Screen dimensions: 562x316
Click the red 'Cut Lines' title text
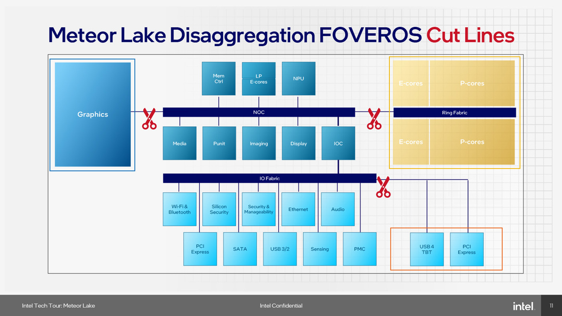[470, 35]
